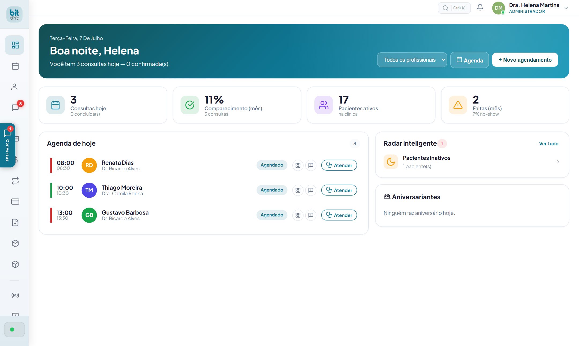This screenshot has height=346, width=579.
Task: Click the moon icon of Pacientes inativos
Action: pyautogui.click(x=391, y=162)
